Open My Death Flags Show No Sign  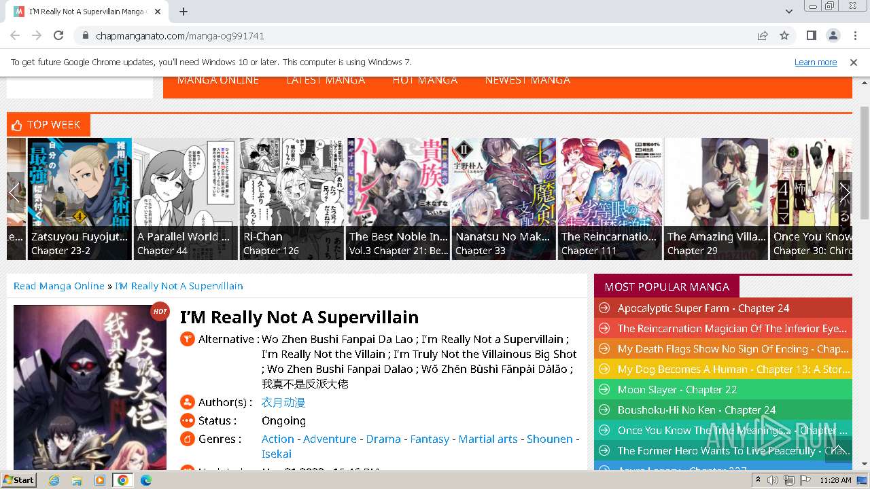pyautogui.click(x=733, y=349)
